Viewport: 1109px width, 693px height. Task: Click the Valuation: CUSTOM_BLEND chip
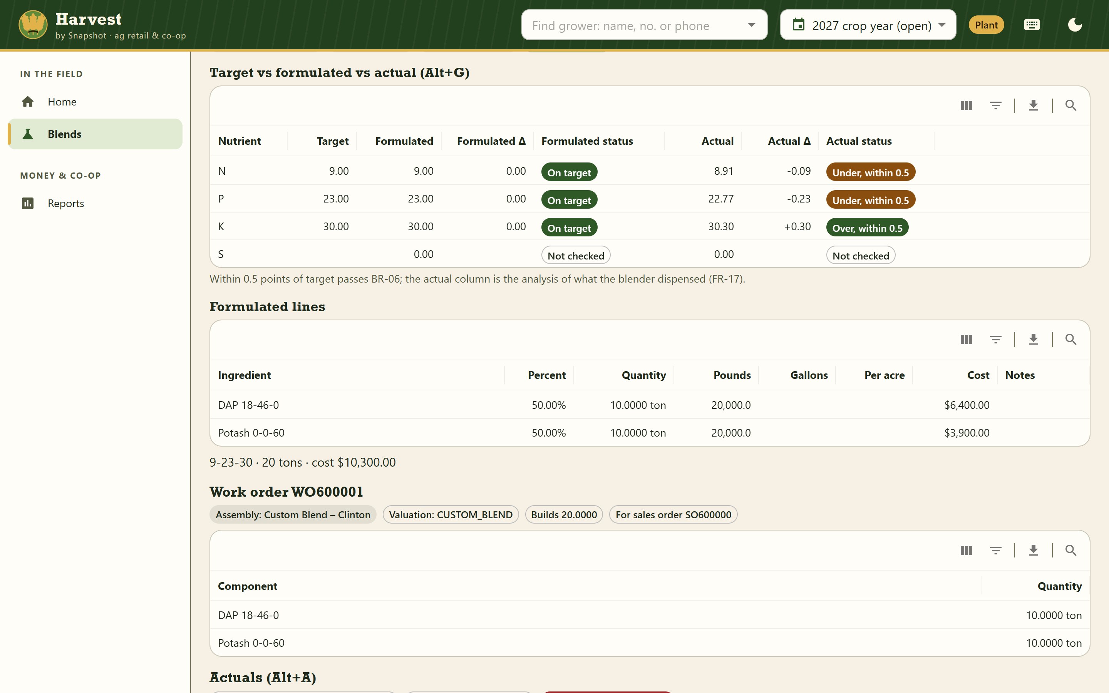[x=451, y=515]
